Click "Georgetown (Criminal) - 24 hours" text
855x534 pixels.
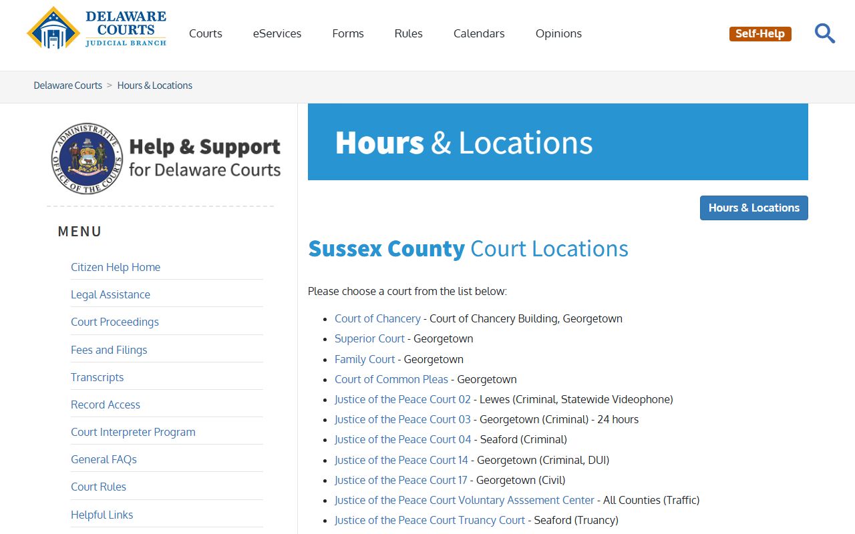coord(559,419)
